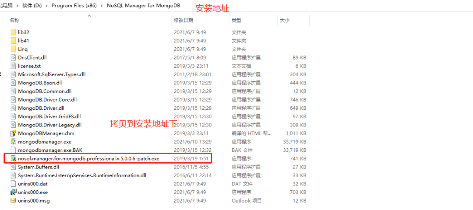Sort by the 类型 column header
473x210 pixels.
pyautogui.click(x=236, y=20)
